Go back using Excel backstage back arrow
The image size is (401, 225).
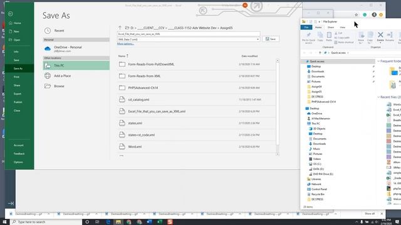tap(11, 14)
